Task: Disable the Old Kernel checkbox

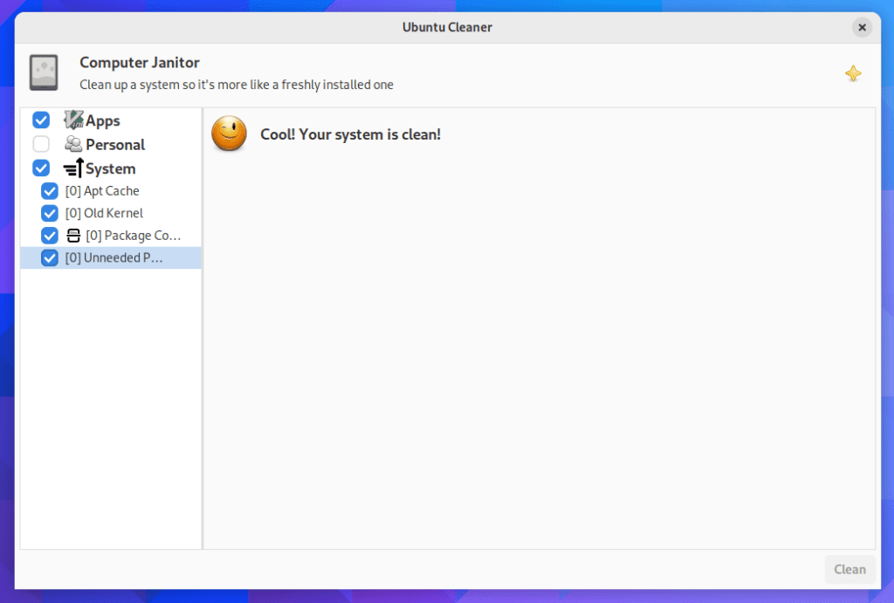Action: pyautogui.click(x=49, y=212)
